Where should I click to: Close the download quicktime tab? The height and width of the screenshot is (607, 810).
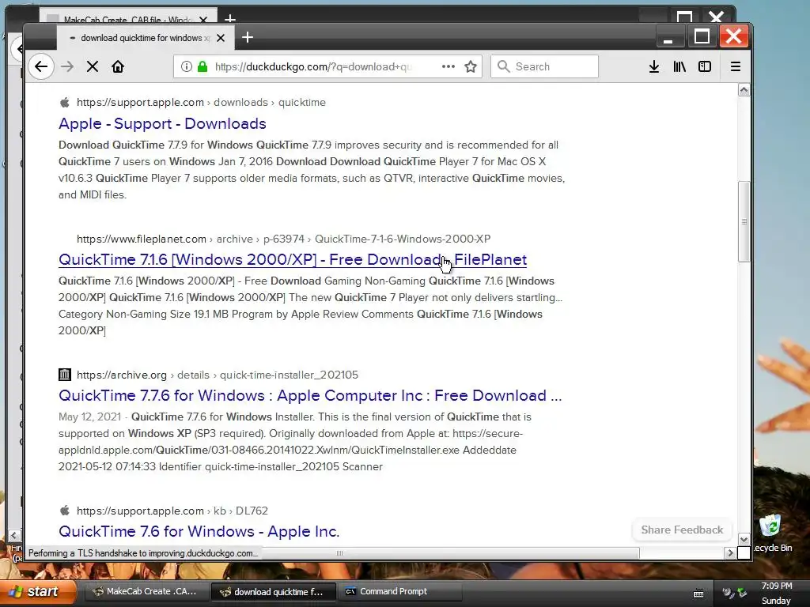pyautogui.click(x=221, y=38)
